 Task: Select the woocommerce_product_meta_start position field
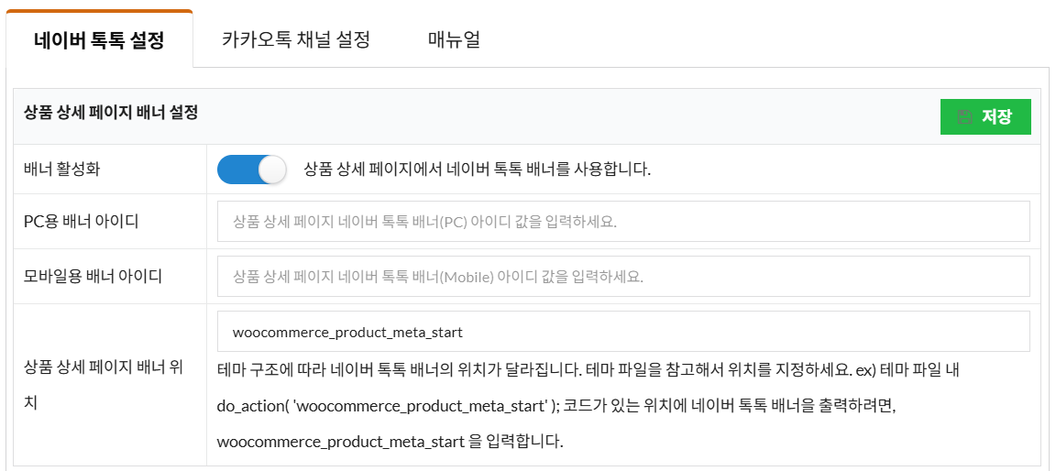(623, 331)
